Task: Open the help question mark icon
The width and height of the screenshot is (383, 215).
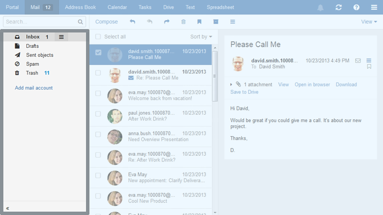Action: coord(356,7)
